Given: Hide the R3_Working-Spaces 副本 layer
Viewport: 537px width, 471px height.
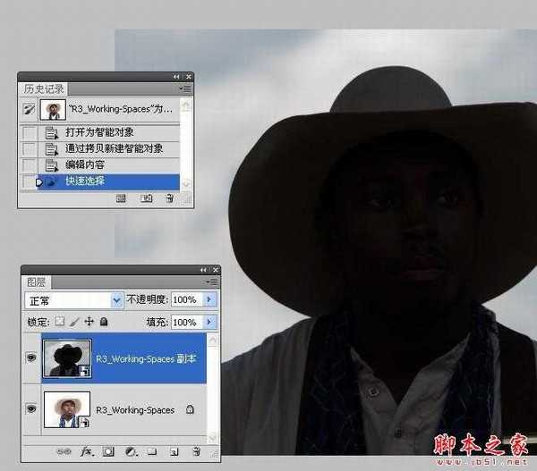Looking at the screenshot, I should tap(31, 357).
